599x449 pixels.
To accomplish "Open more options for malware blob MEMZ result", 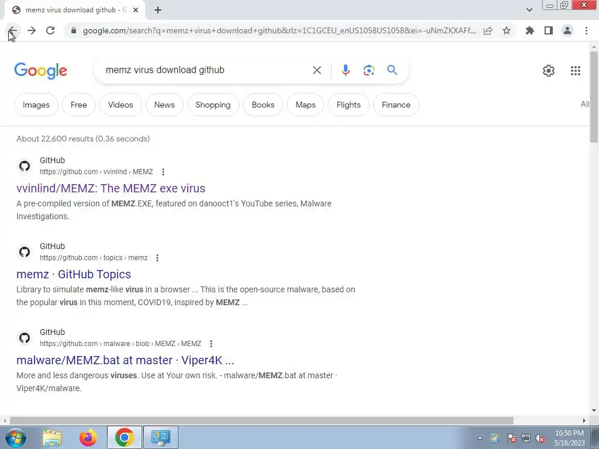I will pos(211,344).
